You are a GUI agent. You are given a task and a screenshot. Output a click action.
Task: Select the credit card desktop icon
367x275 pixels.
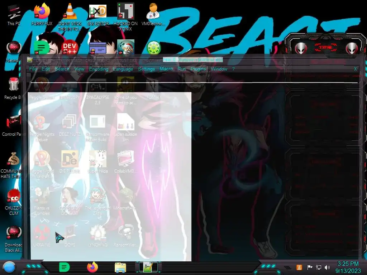coord(98,48)
